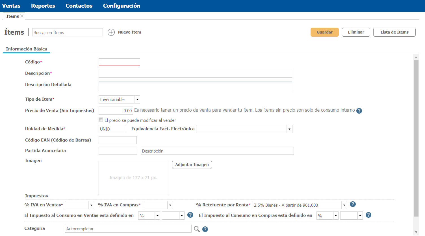The height and width of the screenshot is (236, 425).
Task: Open the Configuración menu
Action: click(x=122, y=6)
